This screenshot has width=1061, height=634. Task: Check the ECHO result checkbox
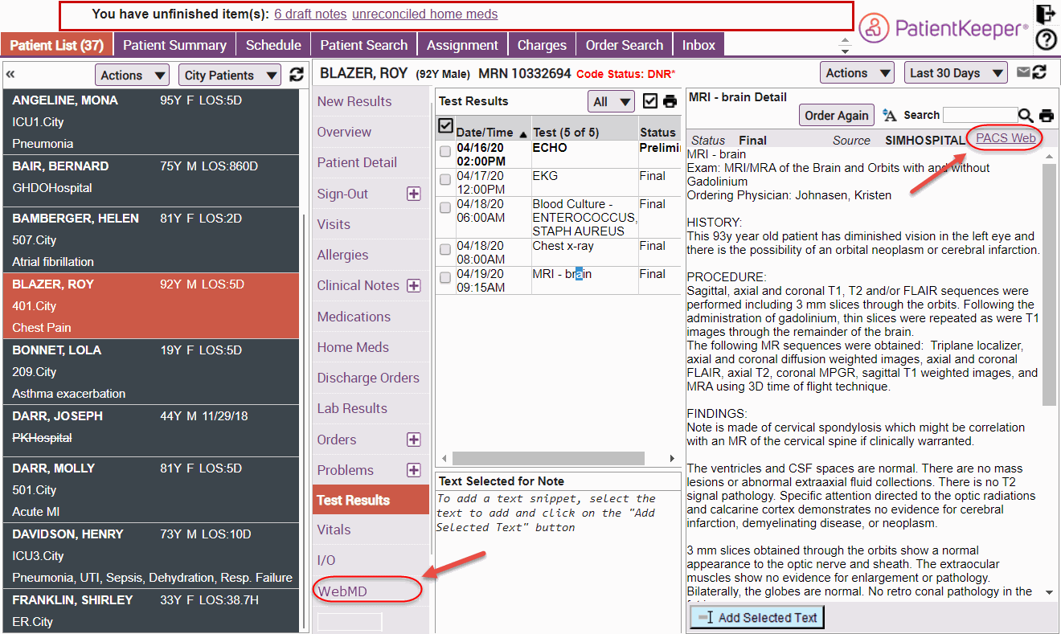point(445,152)
